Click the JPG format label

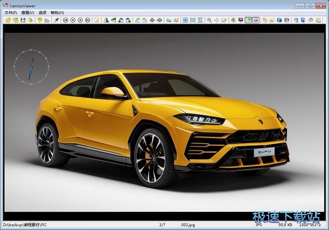click(259, 225)
